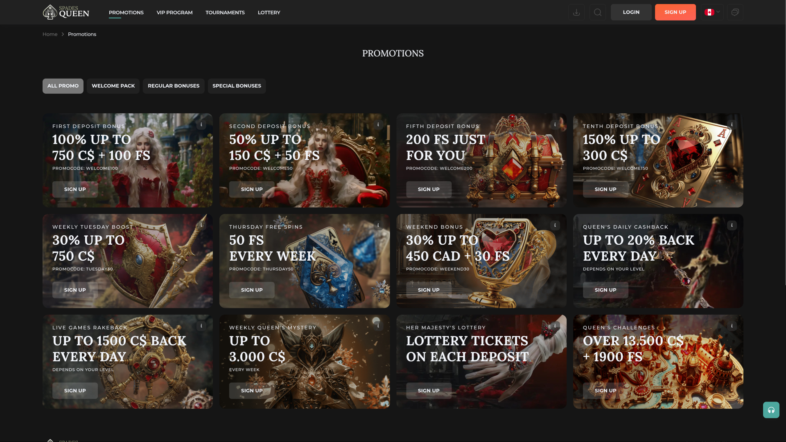Show info for Live Games Rakeback
786x442 pixels.
click(201, 326)
